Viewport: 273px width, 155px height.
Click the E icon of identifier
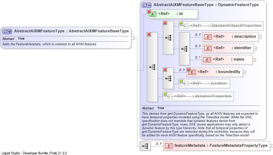208,48
